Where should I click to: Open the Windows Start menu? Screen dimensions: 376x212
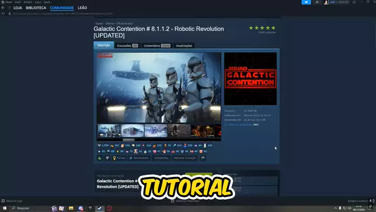(4, 208)
